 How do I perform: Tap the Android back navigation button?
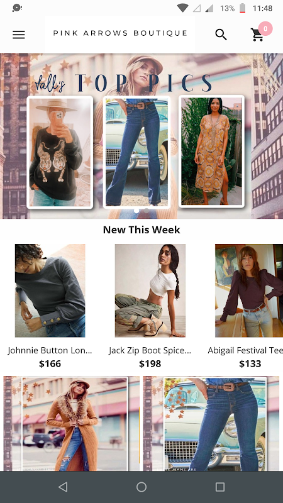(63, 487)
